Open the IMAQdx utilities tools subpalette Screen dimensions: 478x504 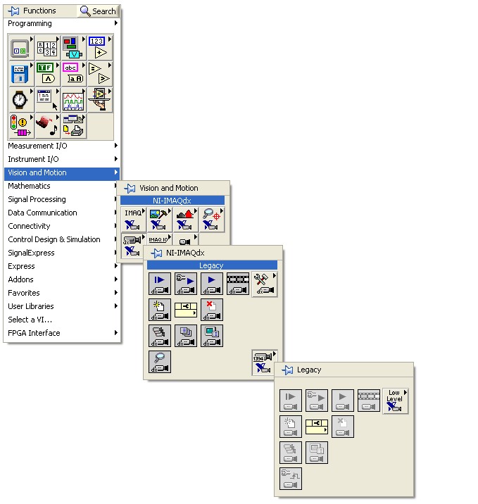point(264,283)
